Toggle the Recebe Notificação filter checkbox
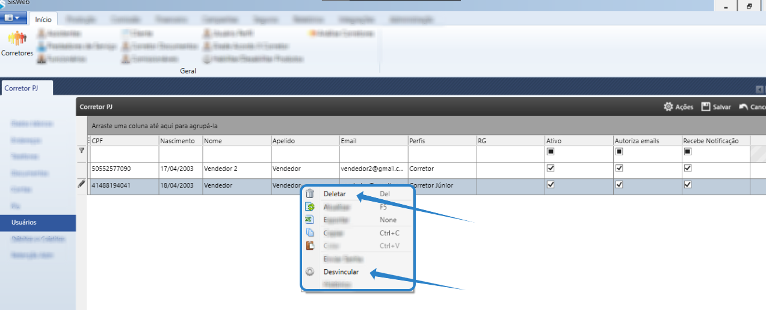 coord(687,152)
